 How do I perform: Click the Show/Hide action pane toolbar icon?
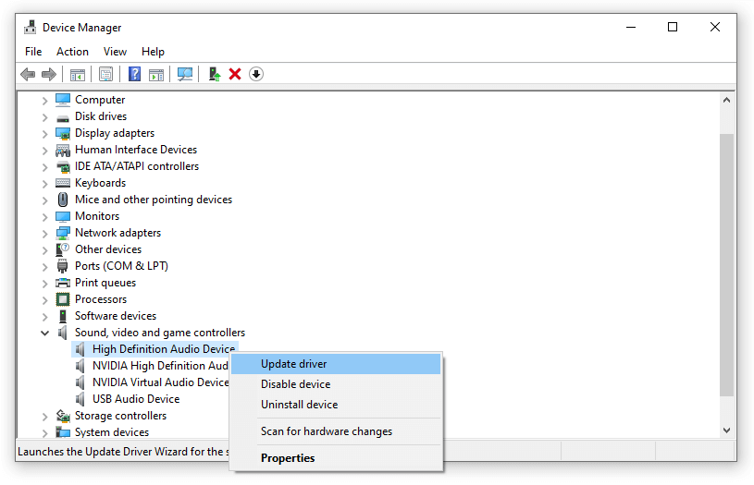click(156, 75)
